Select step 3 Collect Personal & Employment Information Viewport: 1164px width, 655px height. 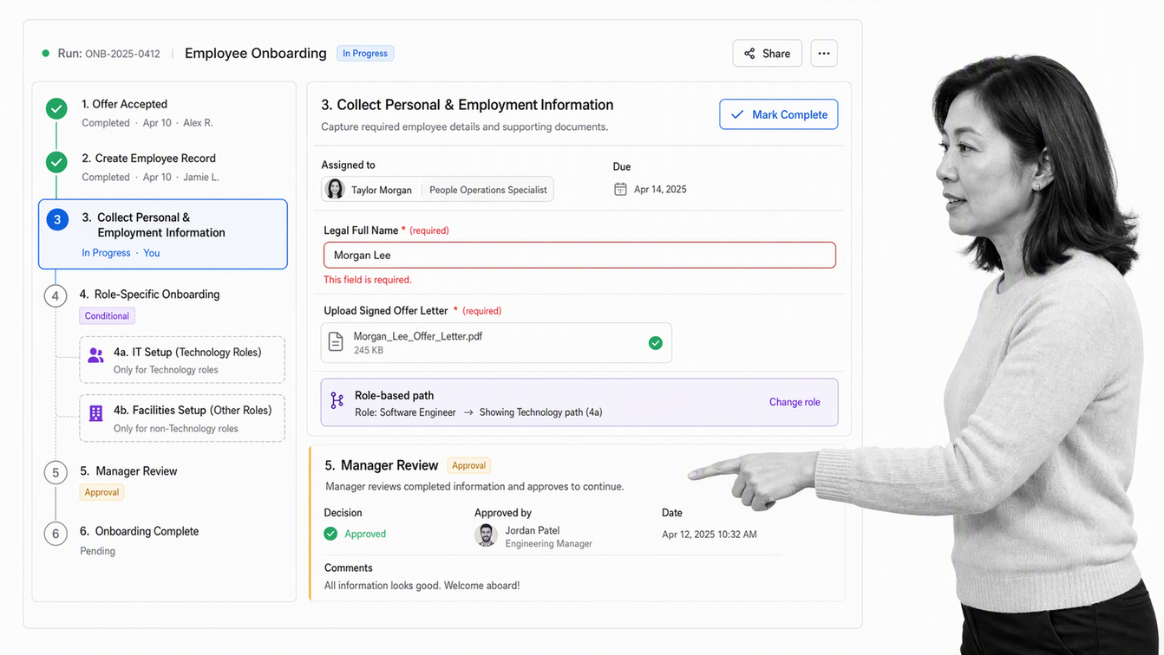point(162,234)
